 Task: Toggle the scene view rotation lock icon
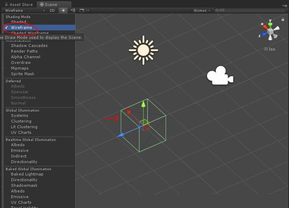[x=283, y=19]
